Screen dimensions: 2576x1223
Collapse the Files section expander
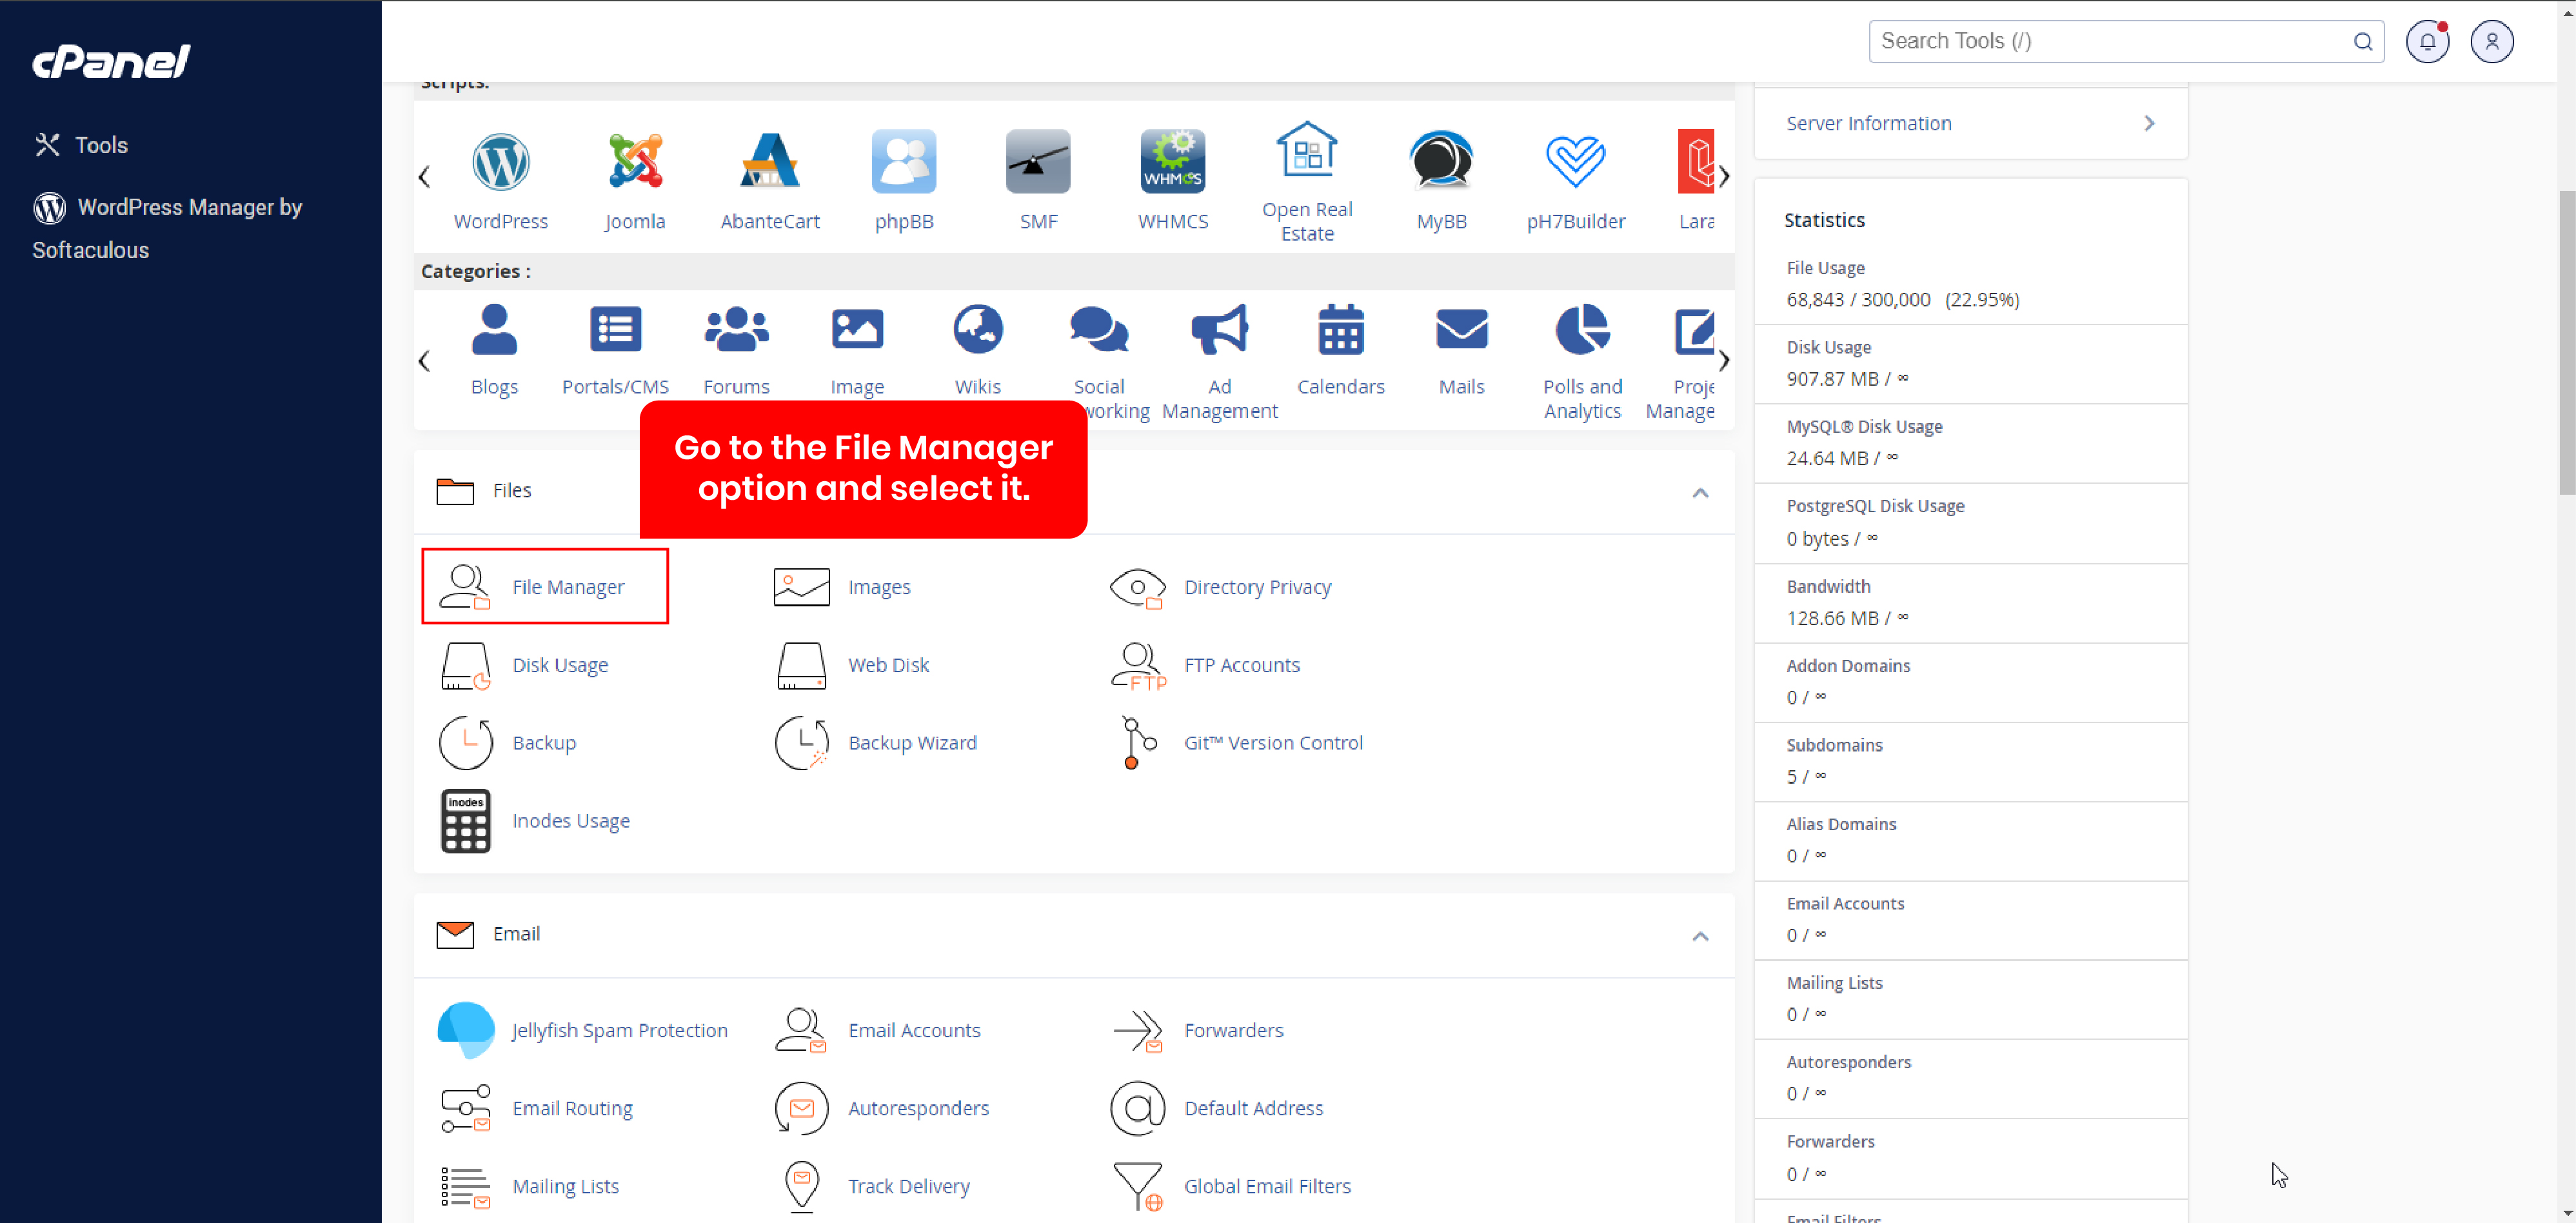(x=1700, y=492)
